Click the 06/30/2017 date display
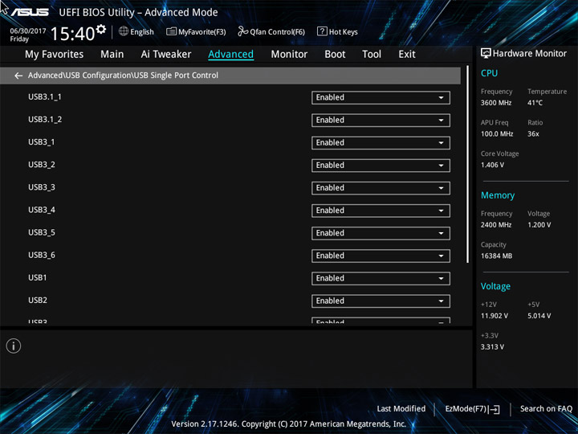This screenshot has width=578, height=434. 28,31
